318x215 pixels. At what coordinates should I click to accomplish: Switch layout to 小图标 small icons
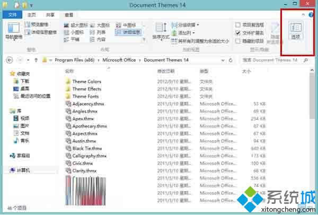pos(74,32)
